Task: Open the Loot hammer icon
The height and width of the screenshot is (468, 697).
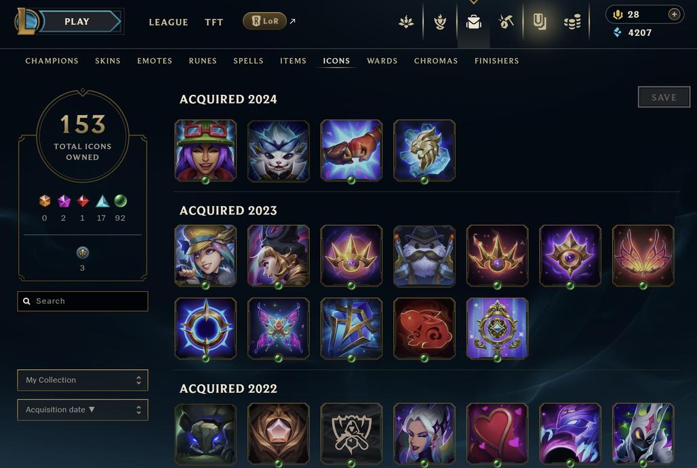Action: tap(506, 21)
